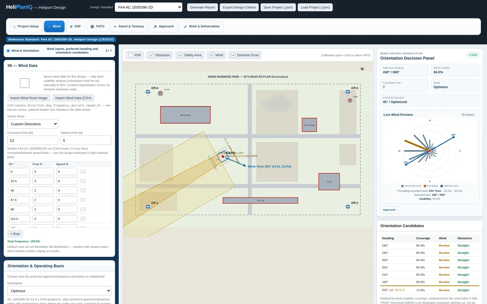Click the Approach → button in decision panel

[x=391, y=210]
